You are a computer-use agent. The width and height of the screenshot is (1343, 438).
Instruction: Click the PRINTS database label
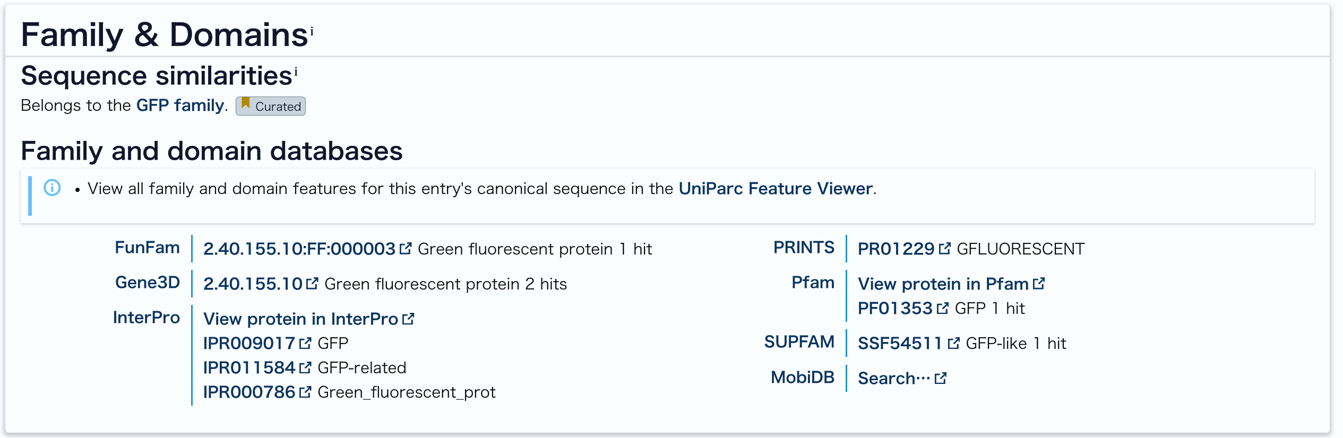(x=804, y=248)
